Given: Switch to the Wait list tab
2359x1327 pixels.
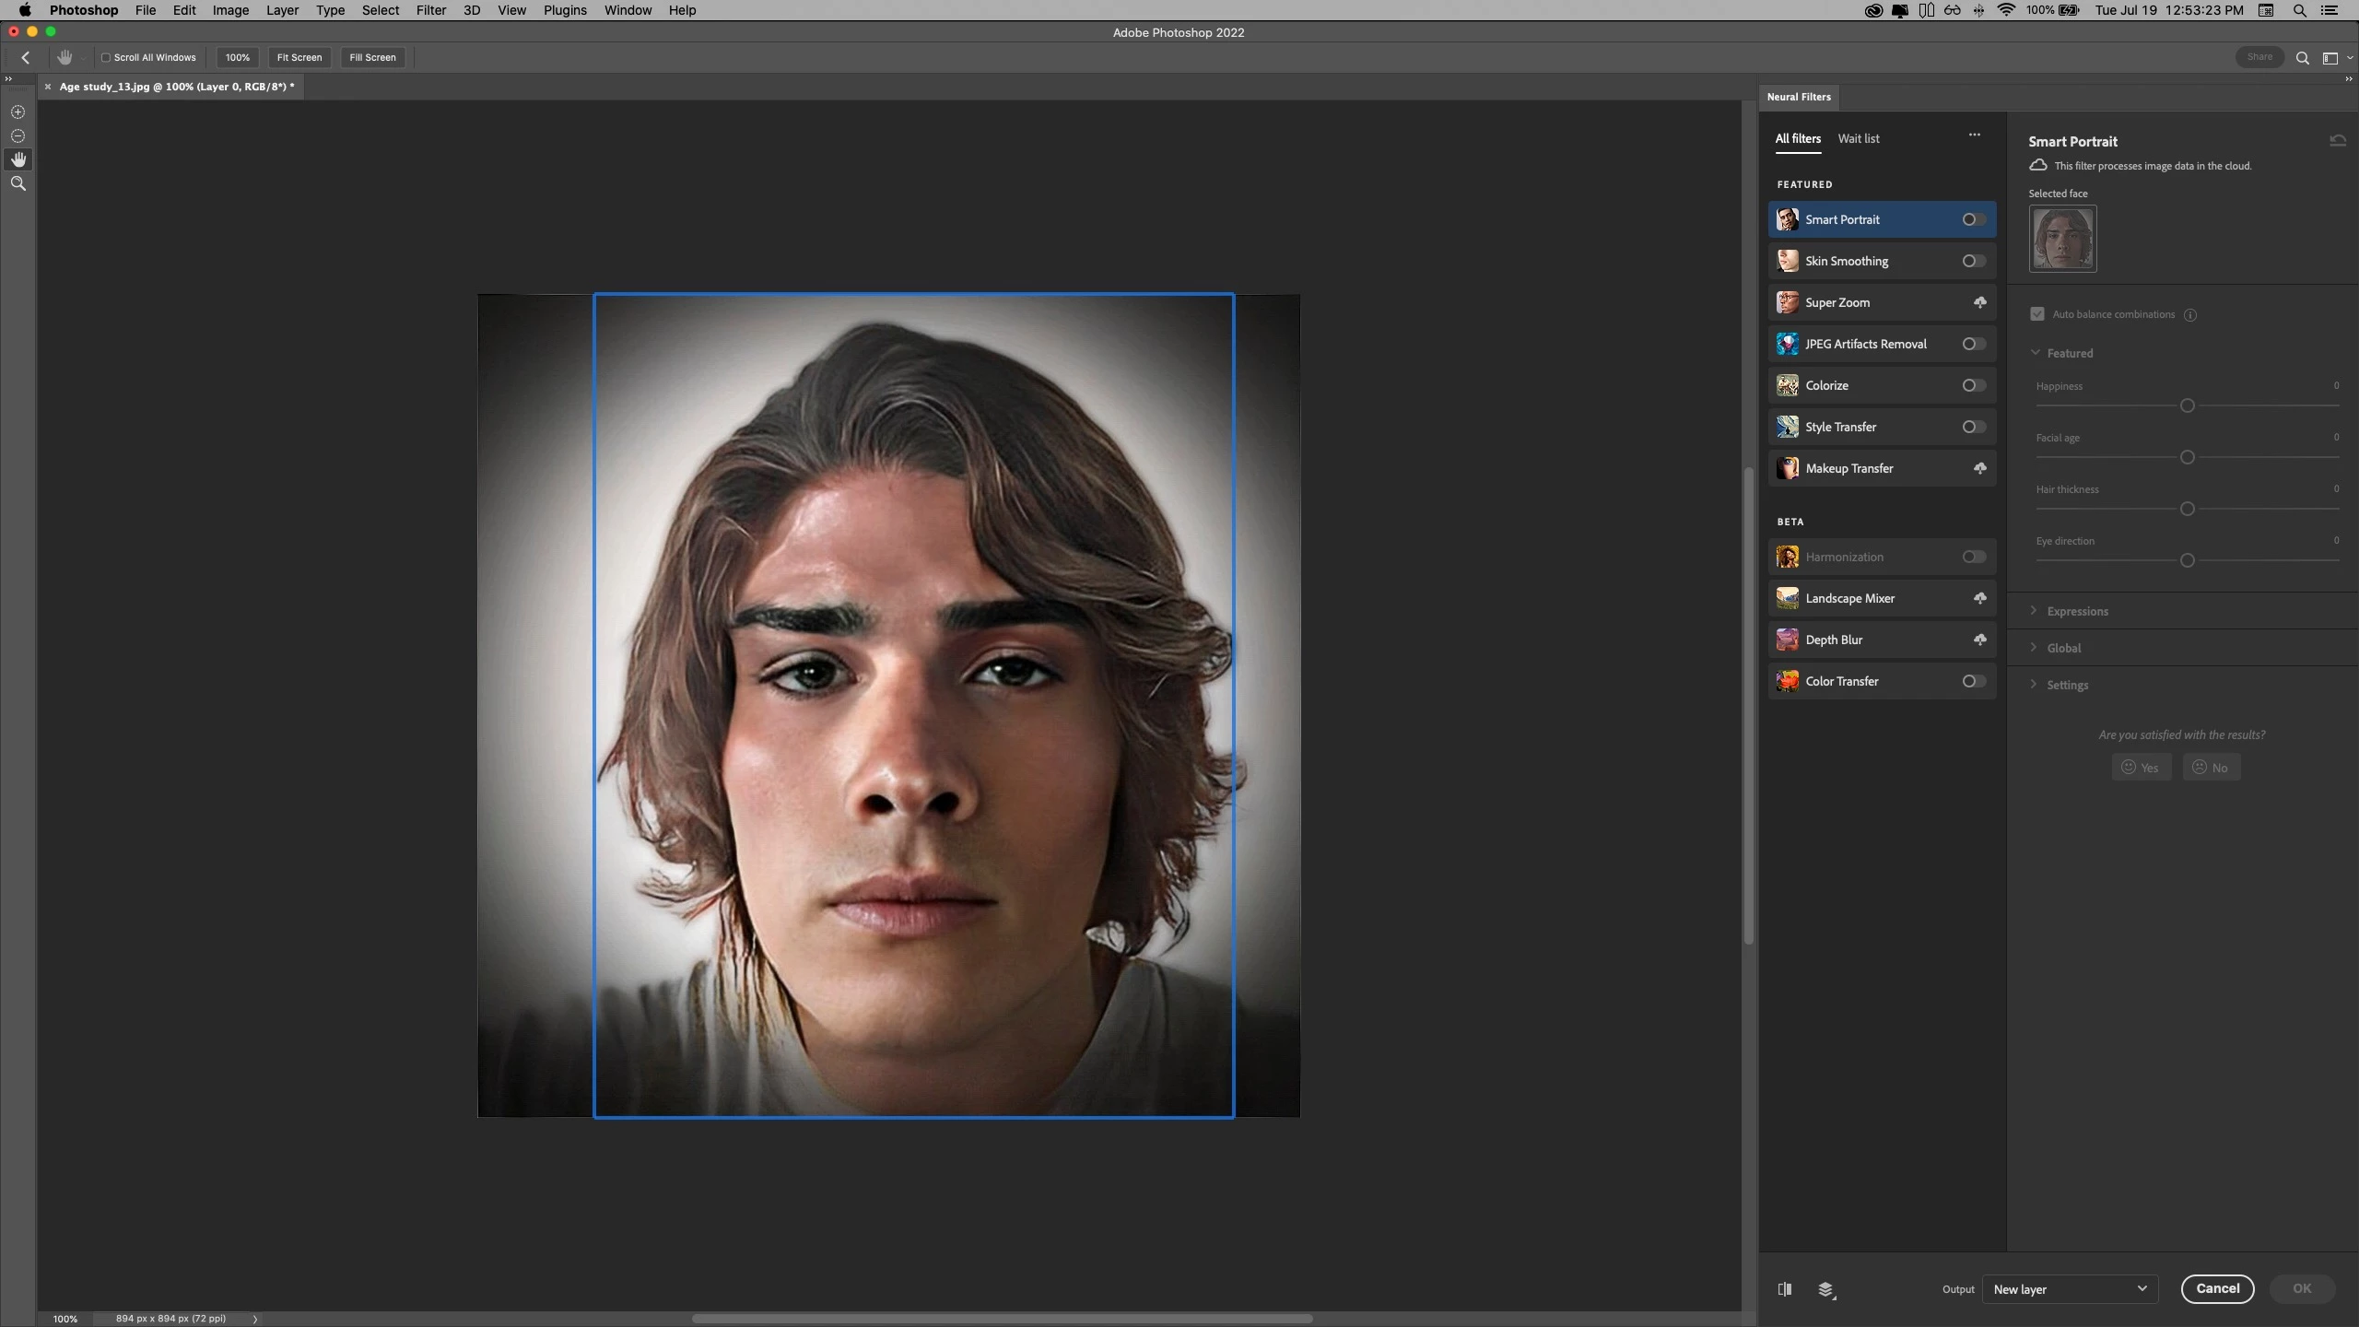Looking at the screenshot, I should tap(1858, 138).
